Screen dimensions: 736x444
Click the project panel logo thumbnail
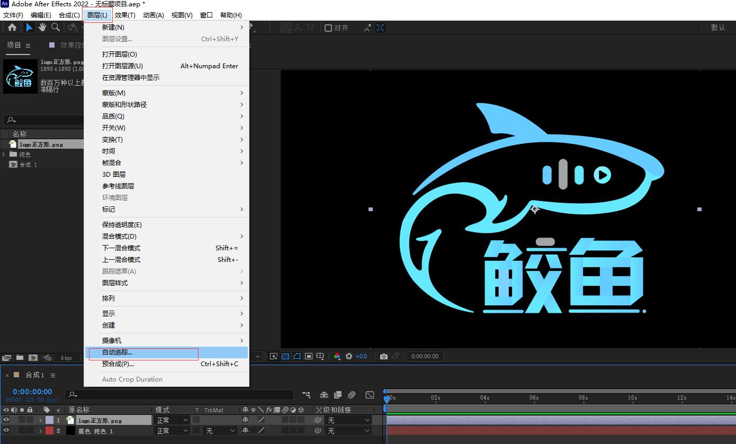pyautogui.click(x=20, y=76)
